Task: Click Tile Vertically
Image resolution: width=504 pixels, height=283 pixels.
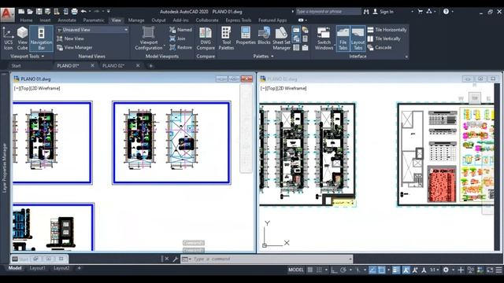Action: 384,39
